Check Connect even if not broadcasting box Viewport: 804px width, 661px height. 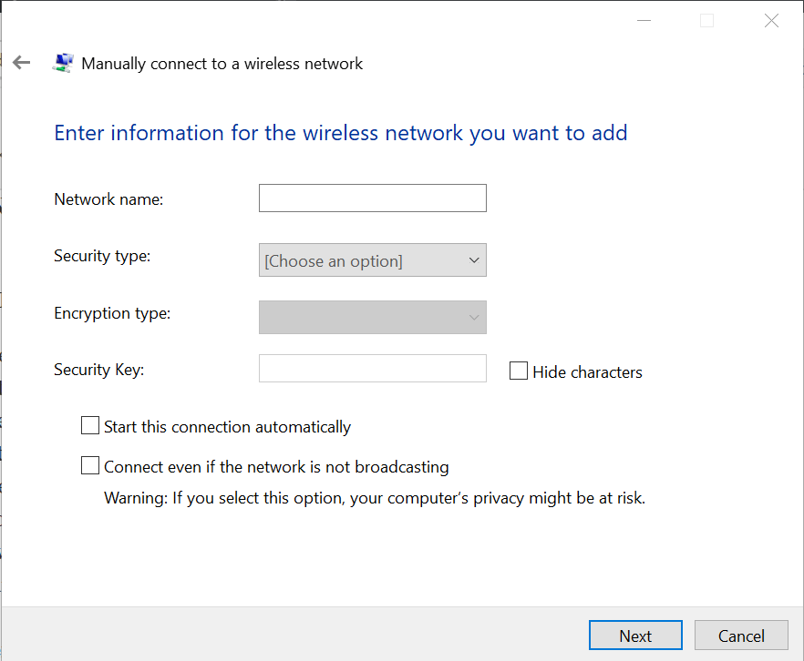(x=90, y=465)
